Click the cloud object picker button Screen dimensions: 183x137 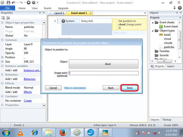point(103,64)
